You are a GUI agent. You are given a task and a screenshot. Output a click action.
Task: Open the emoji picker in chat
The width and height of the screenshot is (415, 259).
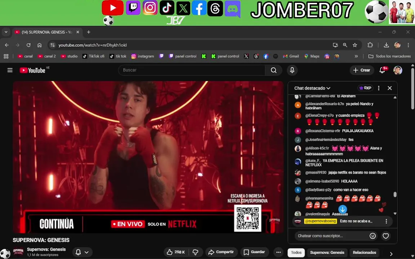click(x=372, y=236)
